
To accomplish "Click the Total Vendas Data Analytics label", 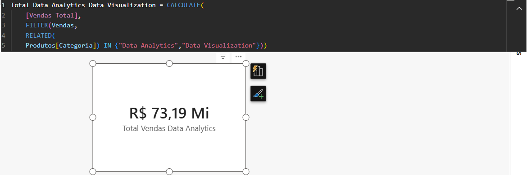I will coord(169,128).
